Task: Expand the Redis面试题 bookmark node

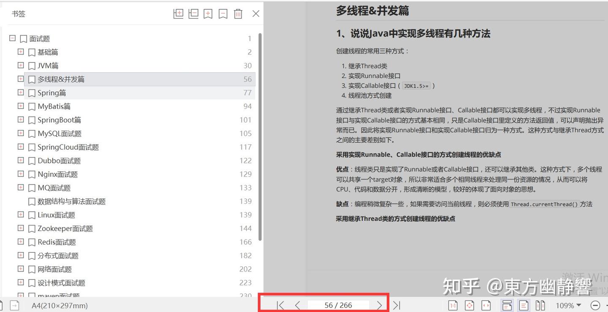Action: pos(21,241)
